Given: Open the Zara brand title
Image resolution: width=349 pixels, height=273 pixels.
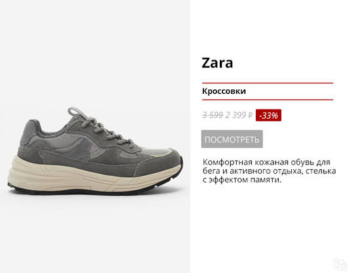Looking at the screenshot, I should [217, 63].
